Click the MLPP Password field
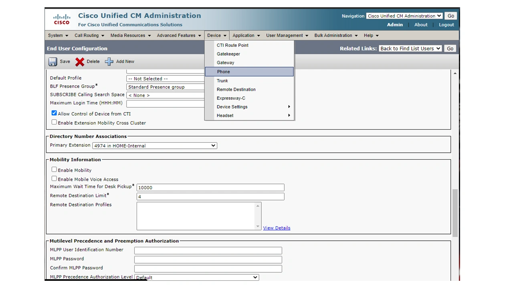Viewport: 513px width, 288px height. [208, 260]
